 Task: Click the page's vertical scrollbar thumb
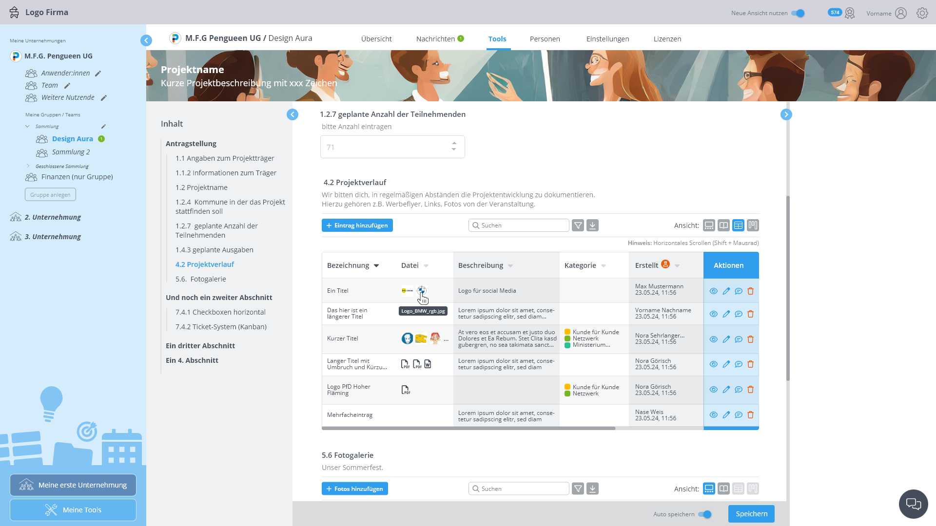788,288
